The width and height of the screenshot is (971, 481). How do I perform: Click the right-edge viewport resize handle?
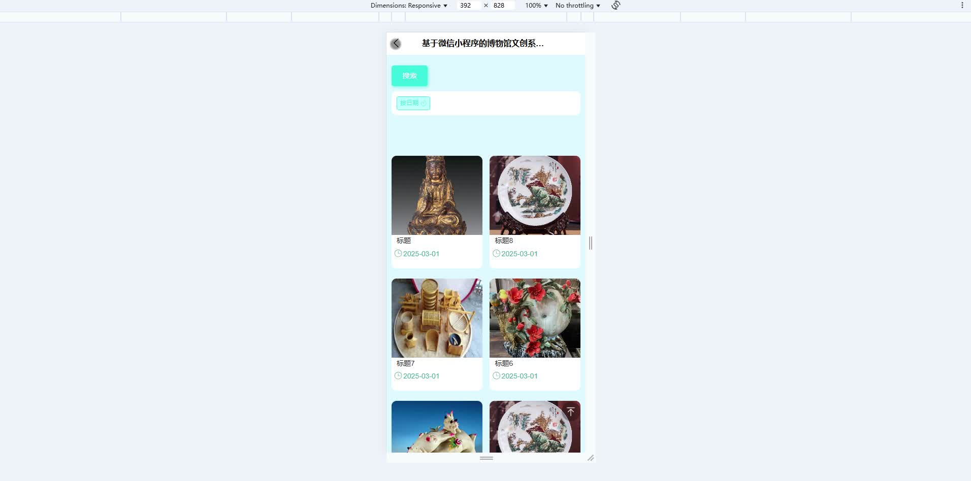tap(590, 243)
